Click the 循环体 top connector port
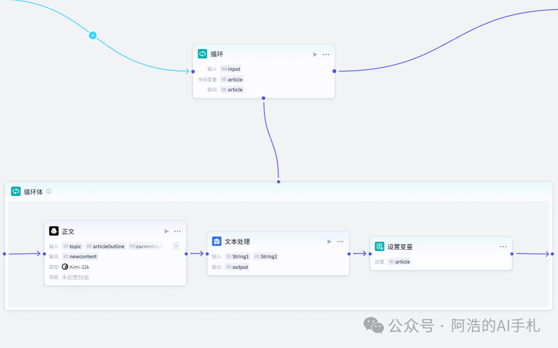 (x=279, y=182)
